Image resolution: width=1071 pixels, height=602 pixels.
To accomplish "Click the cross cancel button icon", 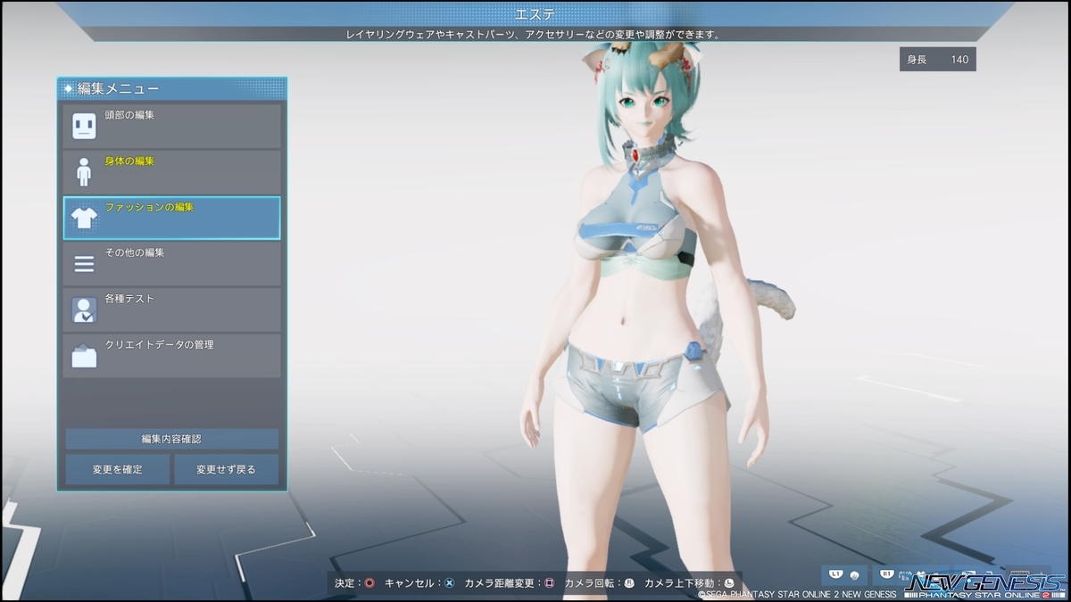I will (x=450, y=583).
